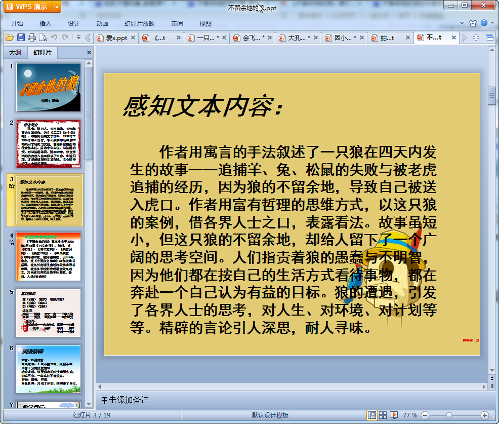The image size is (499, 424).
Task: Expand ribbon with chevron near skin icon
Action: point(462,23)
